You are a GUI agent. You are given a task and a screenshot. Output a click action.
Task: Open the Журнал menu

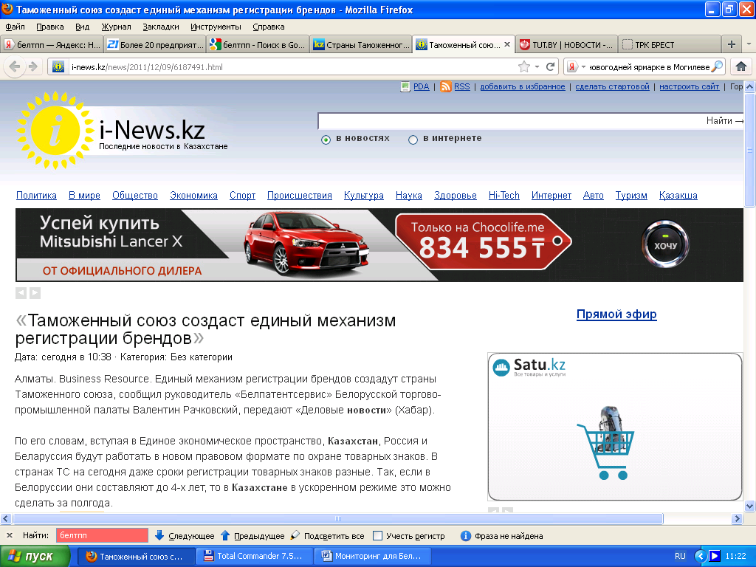[116, 27]
